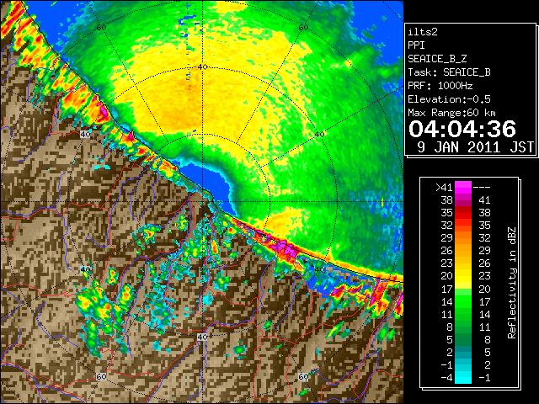Select the PPI scan type label
The width and height of the screenshot is (539, 404).
[416, 45]
